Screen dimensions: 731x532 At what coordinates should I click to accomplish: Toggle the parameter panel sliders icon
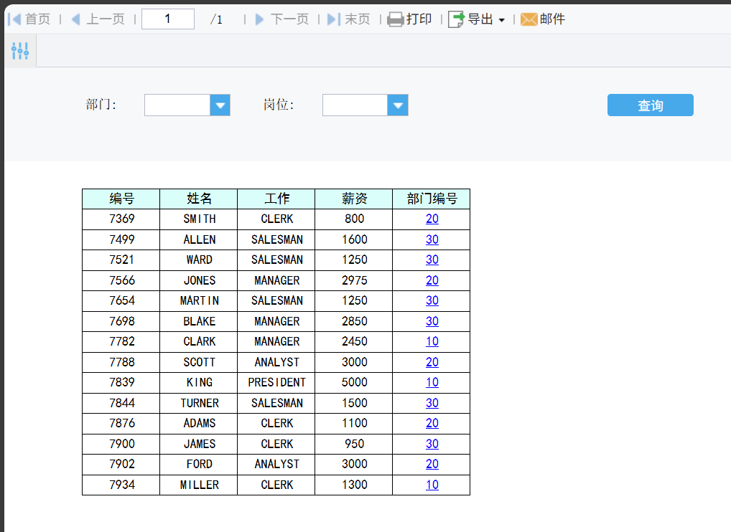click(20, 51)
